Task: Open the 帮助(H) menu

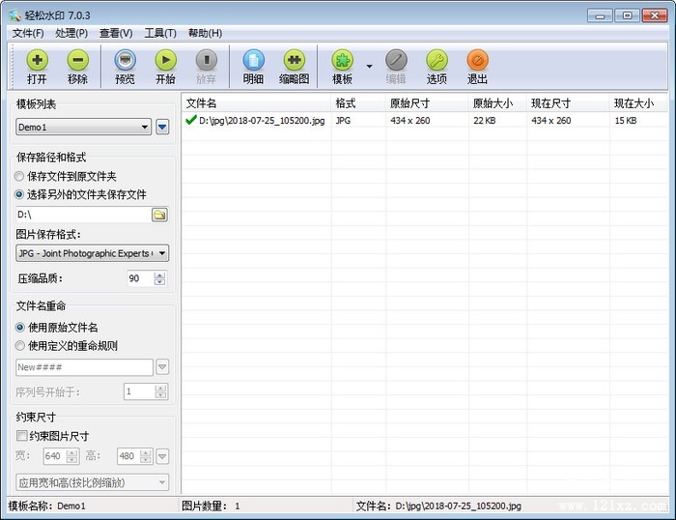Action: point(205,33)
